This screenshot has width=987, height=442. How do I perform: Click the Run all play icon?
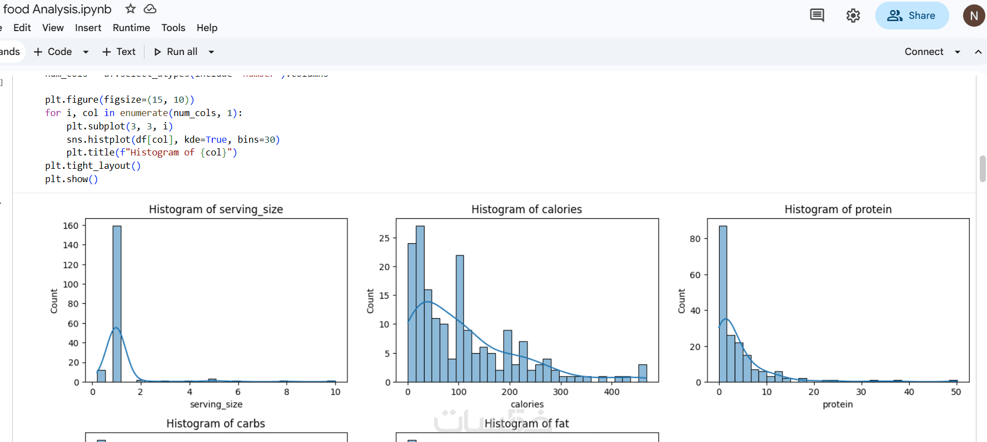click(x=158, y=52)
